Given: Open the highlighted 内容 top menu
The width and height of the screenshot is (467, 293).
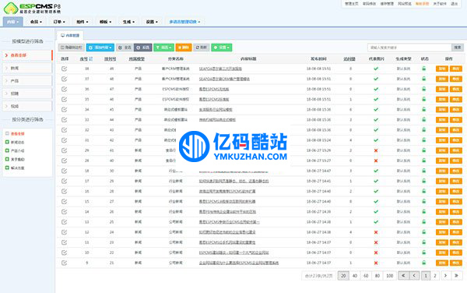Looking at the screenshot, I should [x=12, y=22].
